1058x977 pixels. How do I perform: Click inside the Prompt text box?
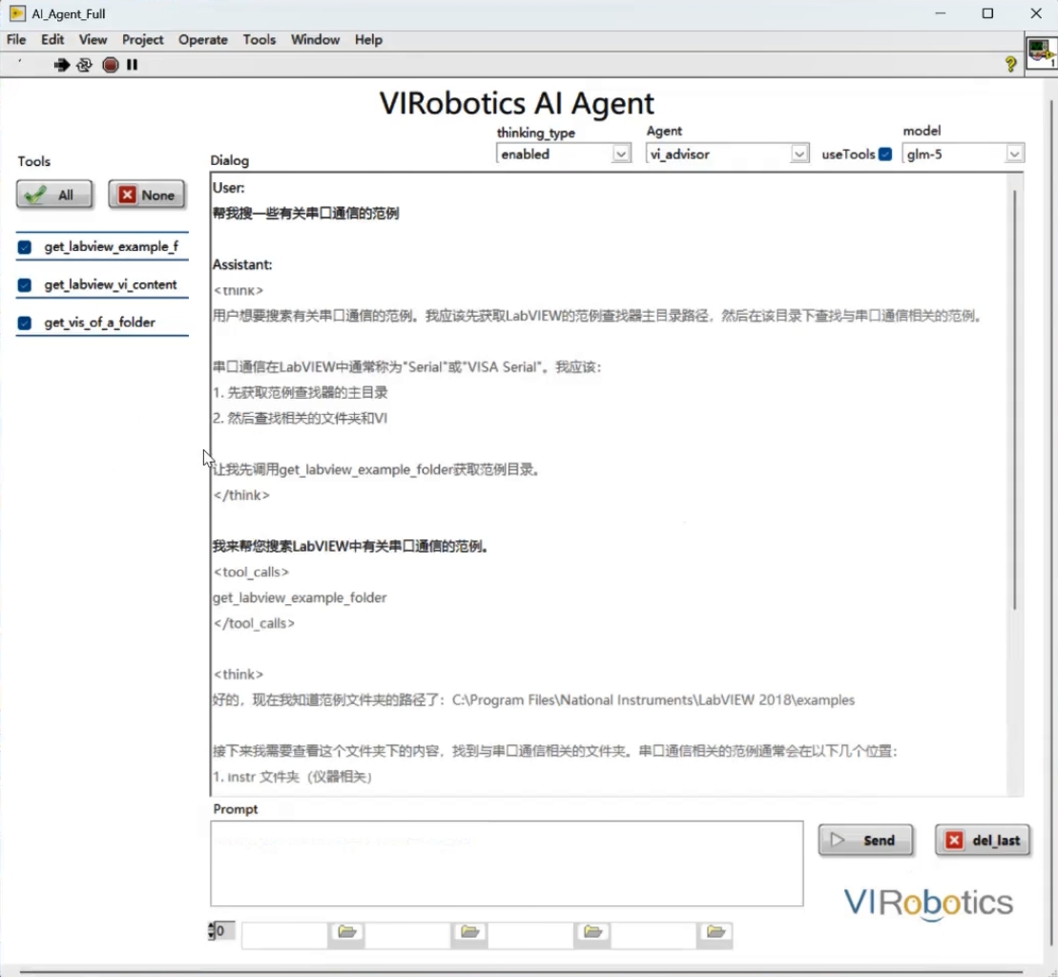[506, 863]
